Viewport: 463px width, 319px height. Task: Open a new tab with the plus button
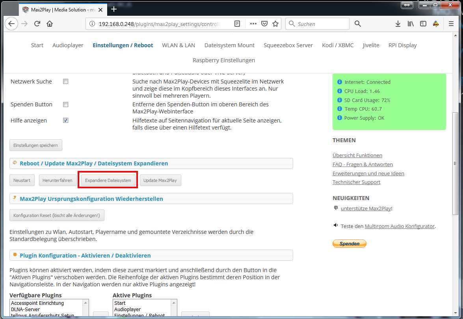[114, 9]
